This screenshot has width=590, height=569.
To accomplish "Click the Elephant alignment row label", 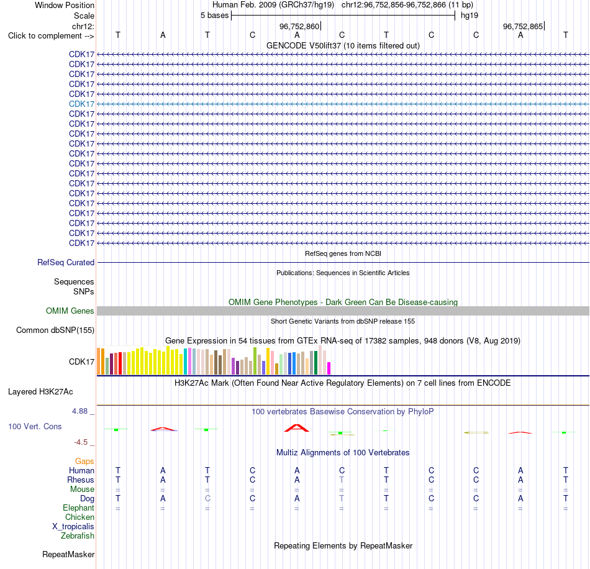I will (79, 508).
